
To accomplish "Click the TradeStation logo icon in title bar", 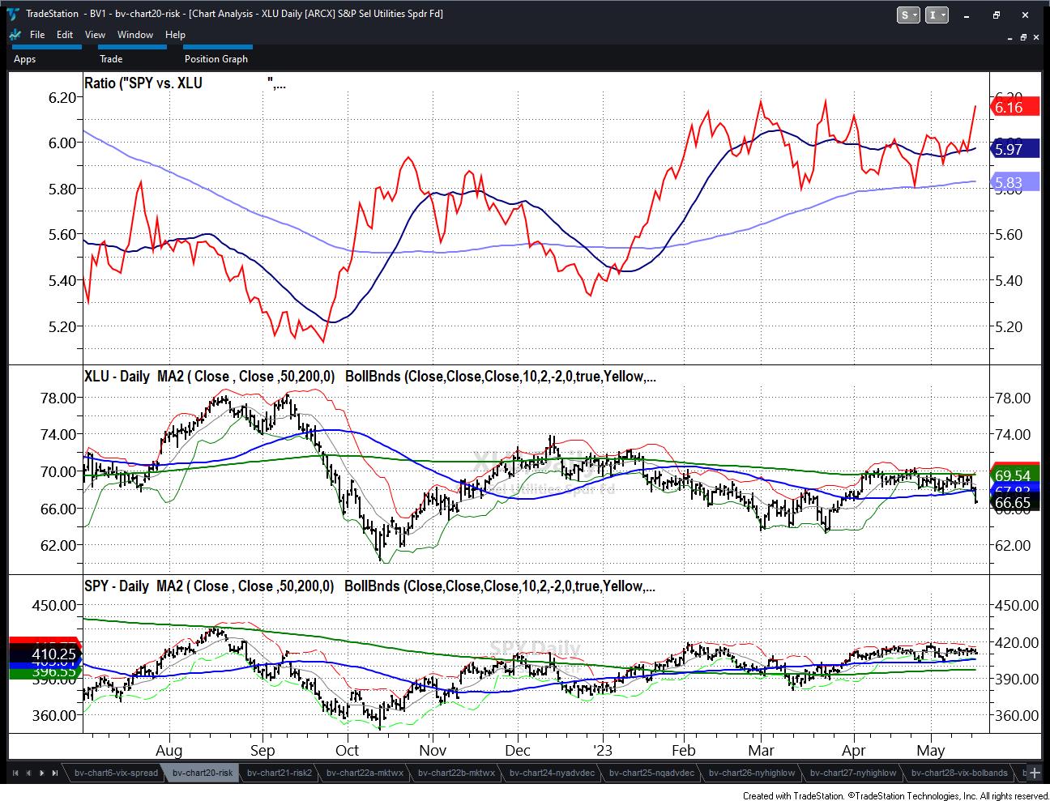I will point(14,14).
